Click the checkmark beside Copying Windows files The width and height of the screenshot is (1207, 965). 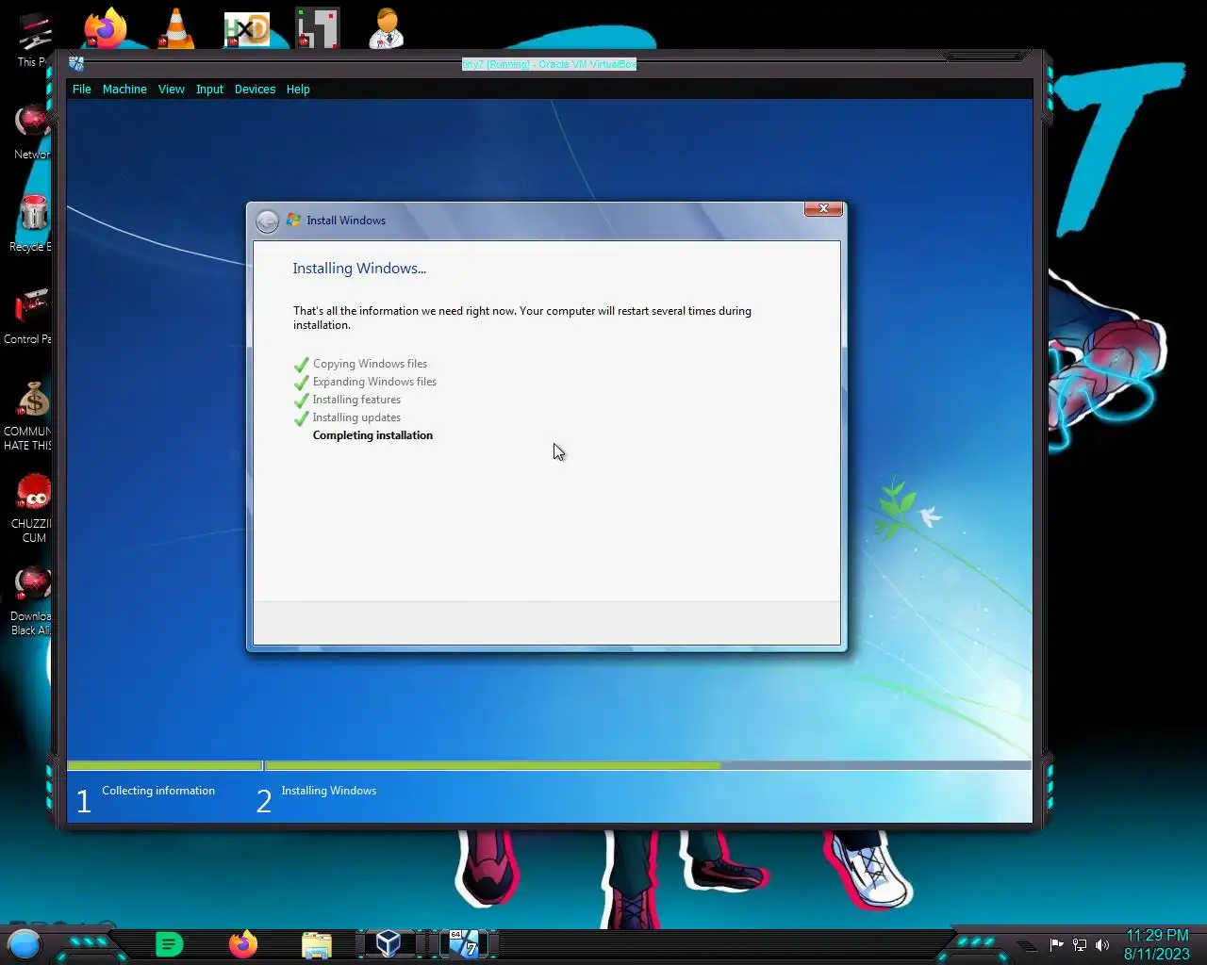[x=302, y=364]
